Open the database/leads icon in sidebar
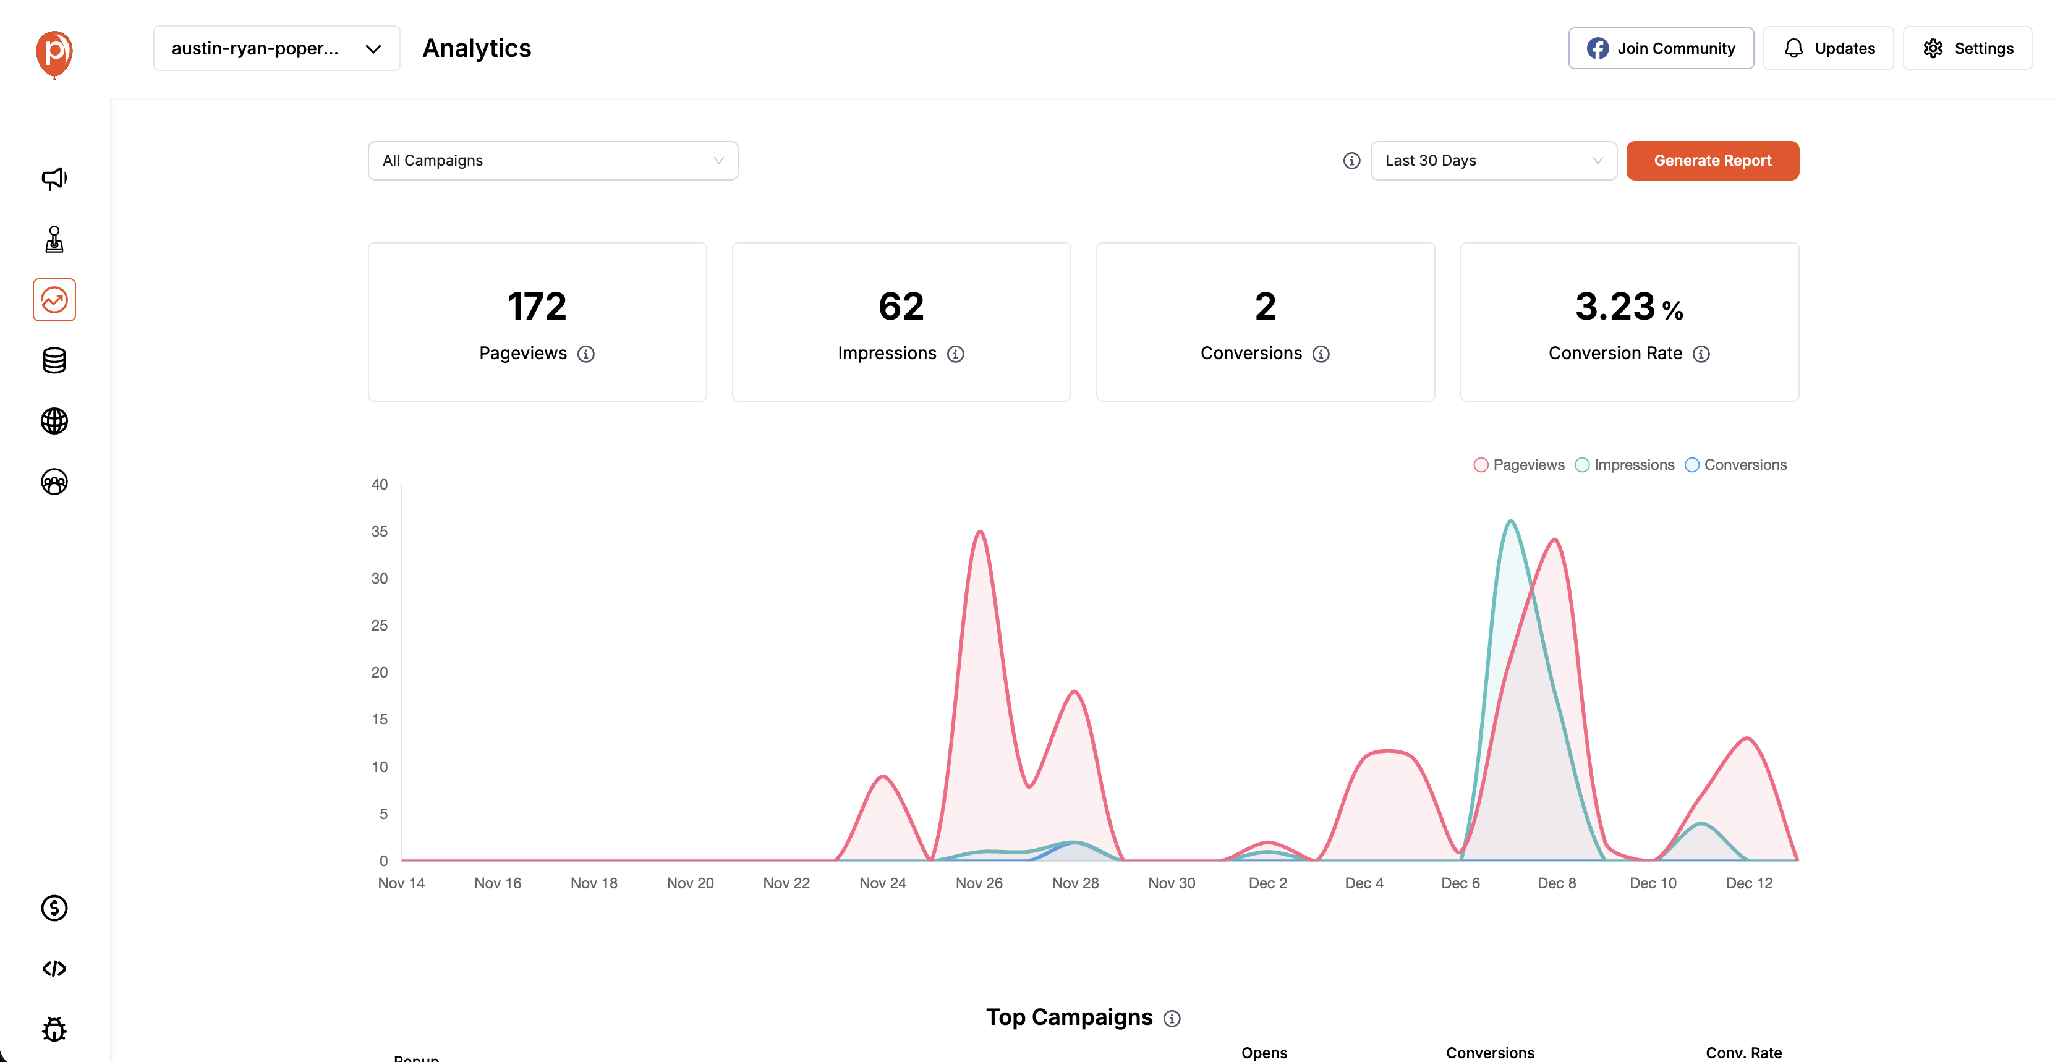Image resolution: width=2055 pixels, height=1062 pixels. click(x=53, y=360)
